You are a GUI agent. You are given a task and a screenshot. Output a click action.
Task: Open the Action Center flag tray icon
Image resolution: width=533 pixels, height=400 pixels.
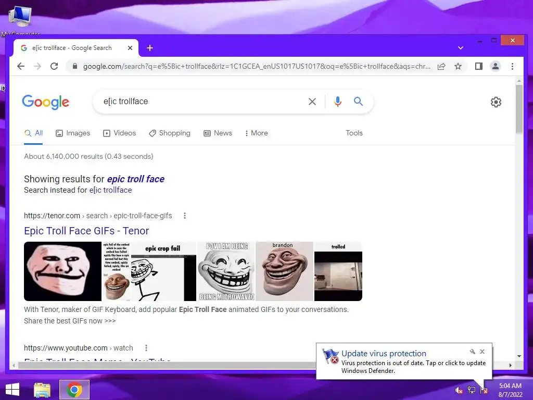pyautogui.click(x=484, y=390)
